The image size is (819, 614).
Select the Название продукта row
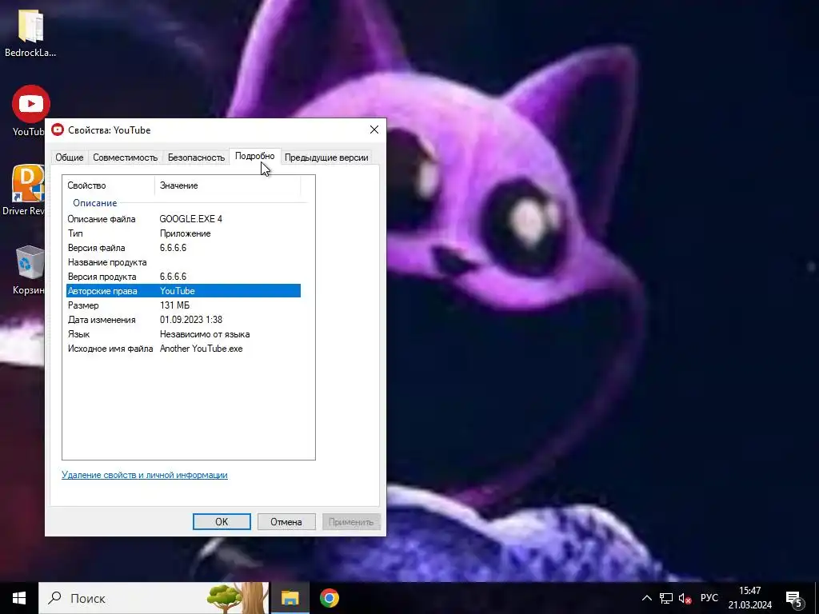pos(184,262)
